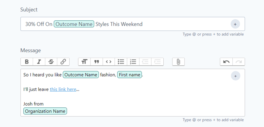This screenshot has height=127, width=264.
Task: Click '30% Off On' in the subject
Action: coord(39,24)
